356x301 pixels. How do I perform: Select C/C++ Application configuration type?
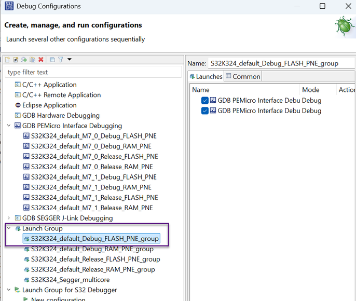49,85
